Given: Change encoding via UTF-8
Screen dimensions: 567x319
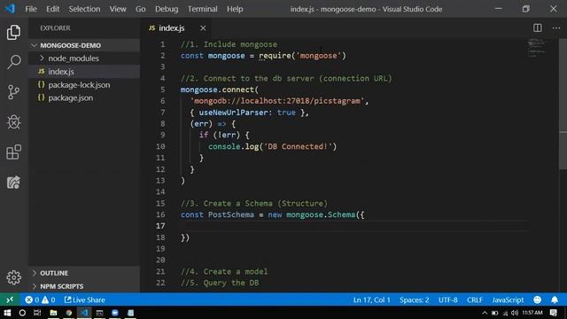Looking at the screenshot, I should 447,300.
